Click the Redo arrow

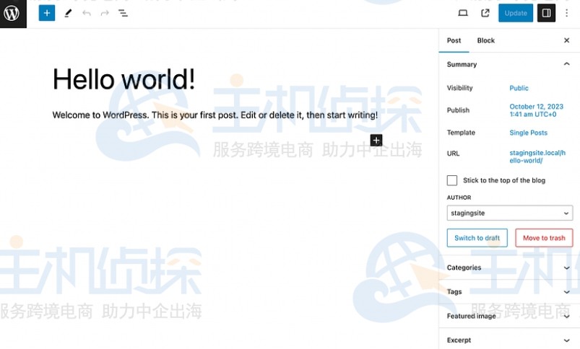coord(105,13)
